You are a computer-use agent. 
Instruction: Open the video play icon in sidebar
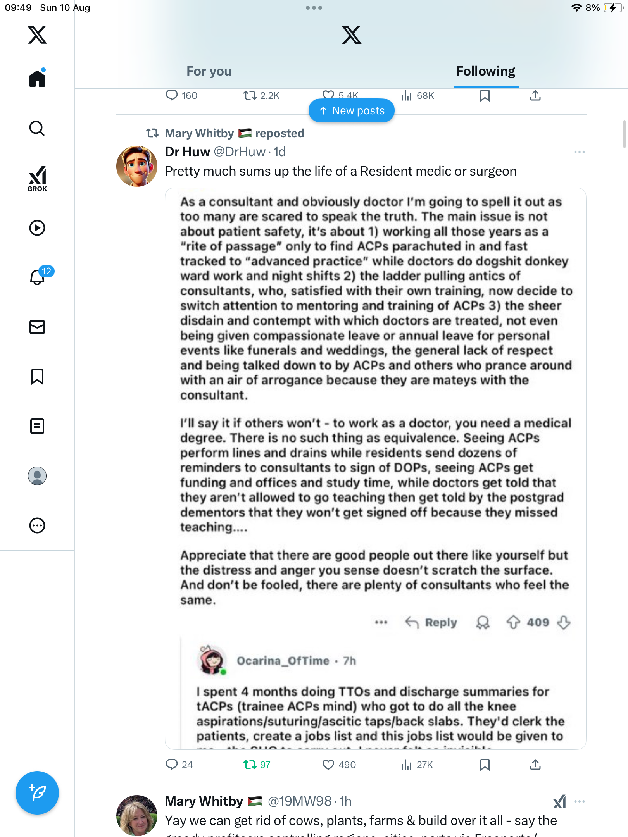pos(37,228)
